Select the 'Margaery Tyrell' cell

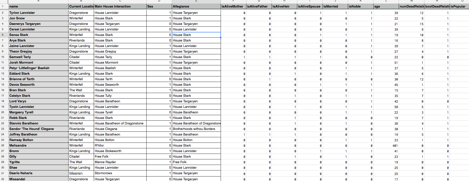coord(38,112)
